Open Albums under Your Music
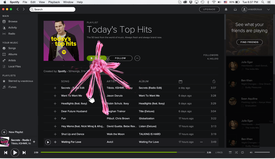This screenshot has width=275, height=159. pyautogui.click(x=12, y=54)
